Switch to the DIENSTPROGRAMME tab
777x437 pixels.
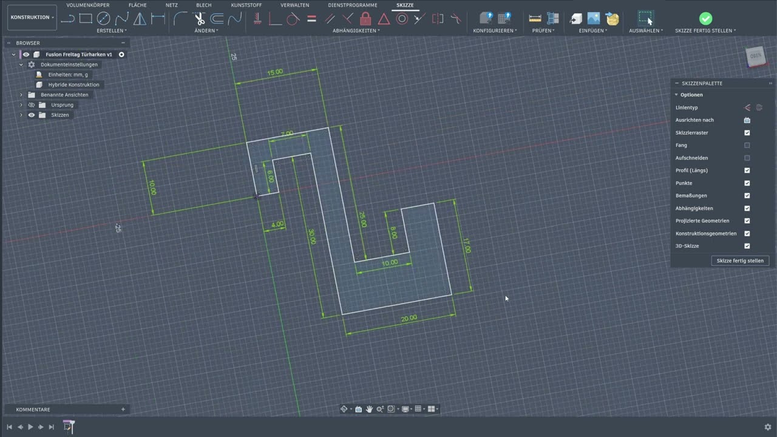pyautogui.click(x=353, y=5)
